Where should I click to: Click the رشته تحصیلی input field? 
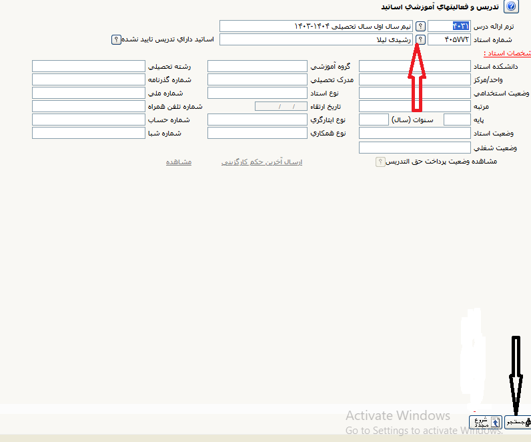(88, 66)
